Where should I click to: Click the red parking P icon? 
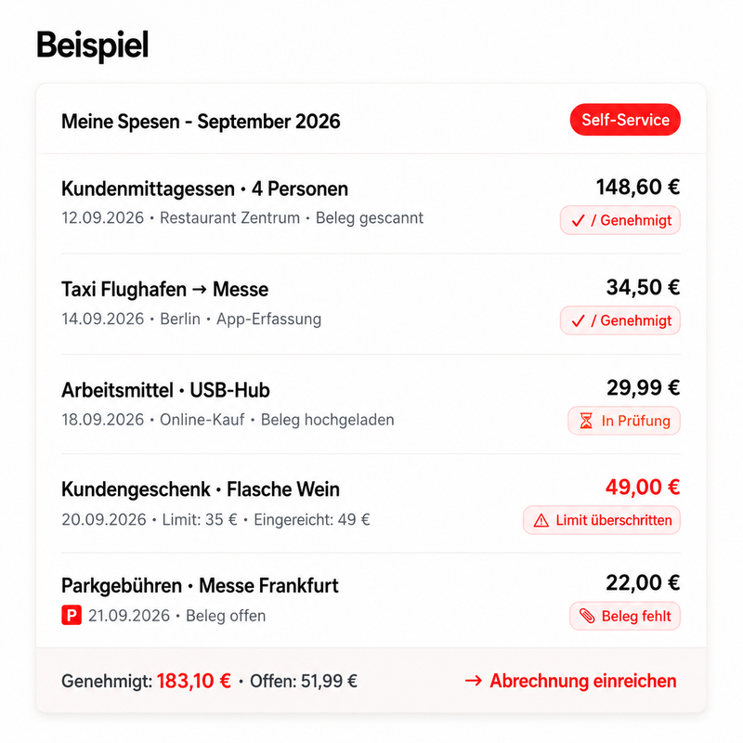tap(72, 615)
